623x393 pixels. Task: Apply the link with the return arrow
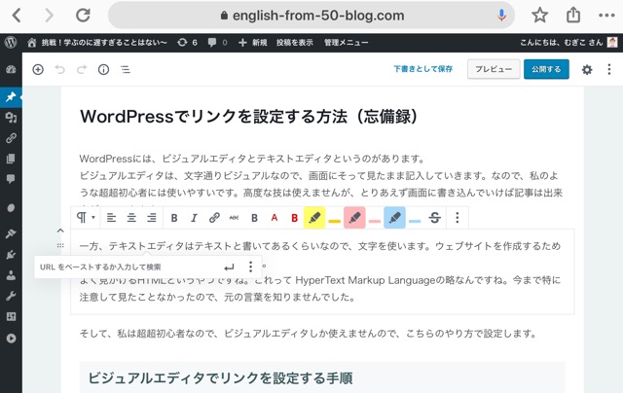pyautogui.click(x=230, y=268)
